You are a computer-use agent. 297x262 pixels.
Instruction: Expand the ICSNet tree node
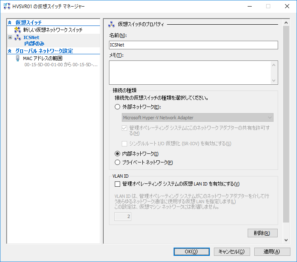(10, 37)
